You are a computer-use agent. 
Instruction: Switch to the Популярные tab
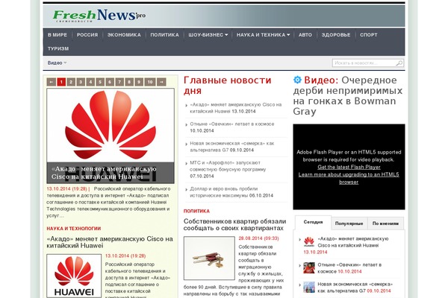coord(349,223)
